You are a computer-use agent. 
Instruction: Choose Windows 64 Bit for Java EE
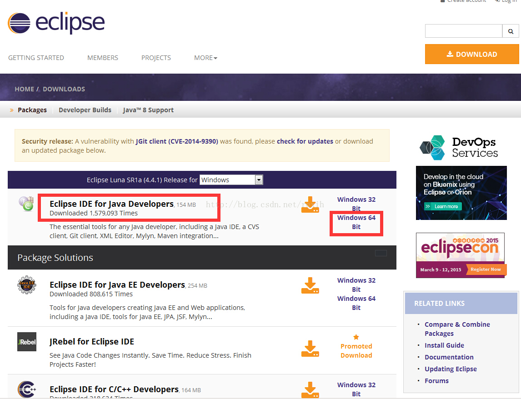356,303
